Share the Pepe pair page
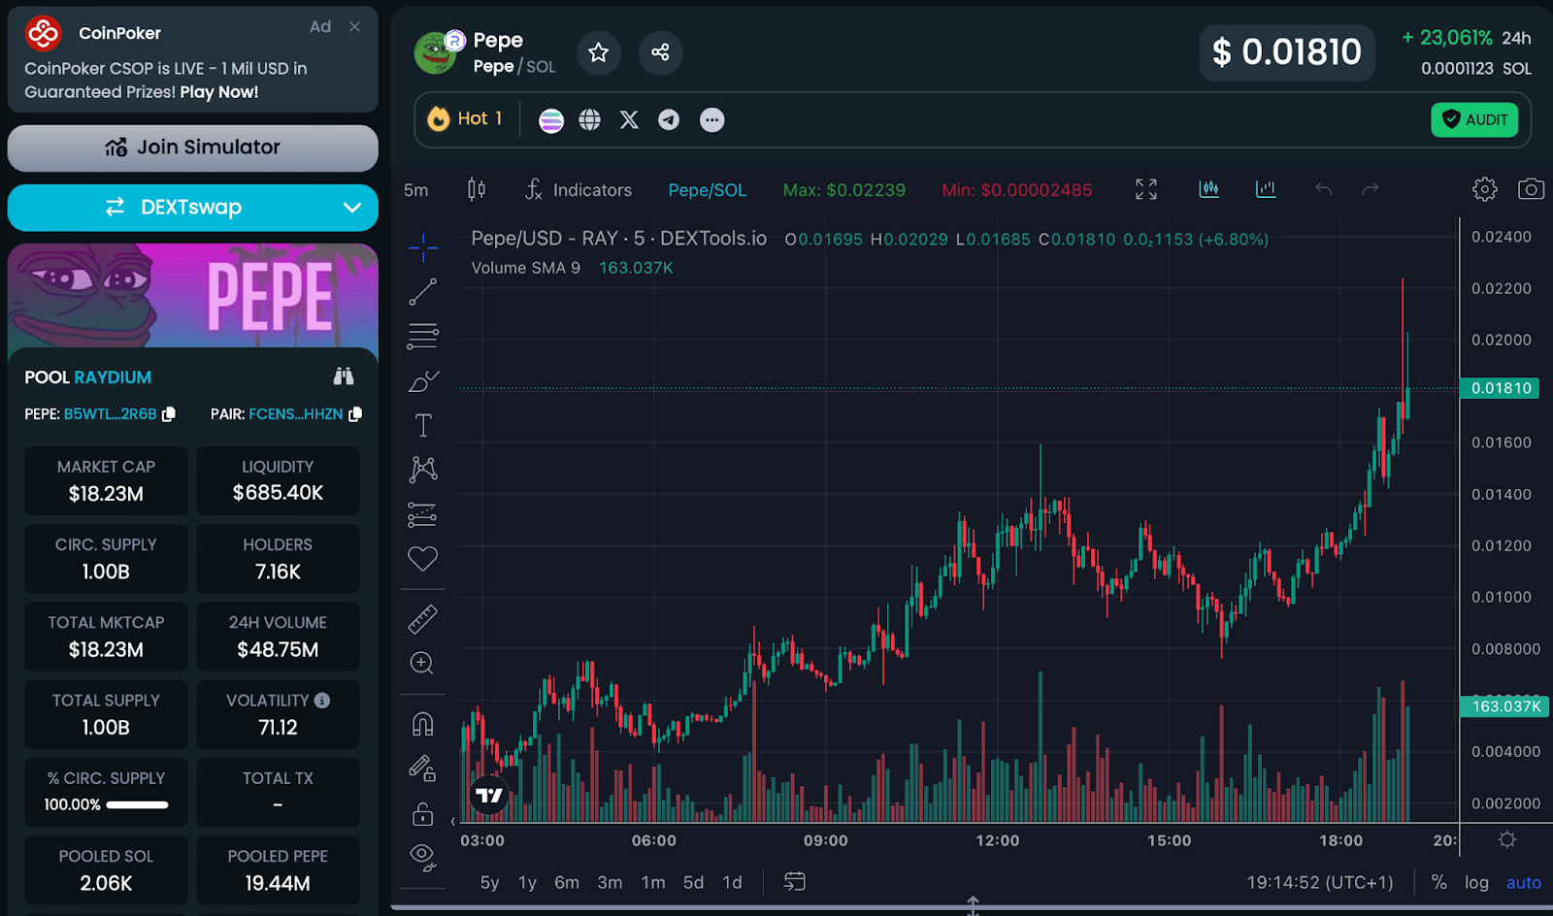The width and height of the screenshot is (1553, 916). pyautogui.click(x=660, y=52)
